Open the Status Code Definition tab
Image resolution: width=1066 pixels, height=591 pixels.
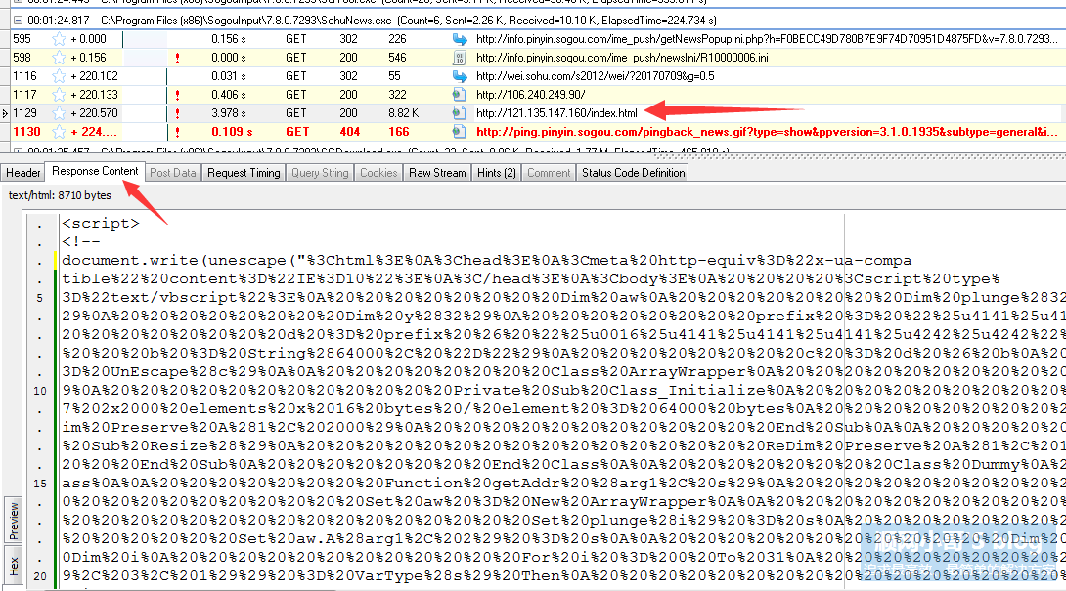[634, 173]
